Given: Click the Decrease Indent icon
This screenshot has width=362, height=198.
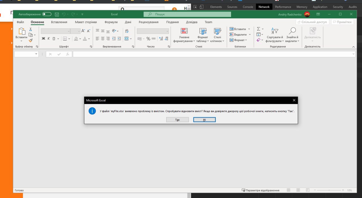Looking at the screenshot, I should point(114,39).
